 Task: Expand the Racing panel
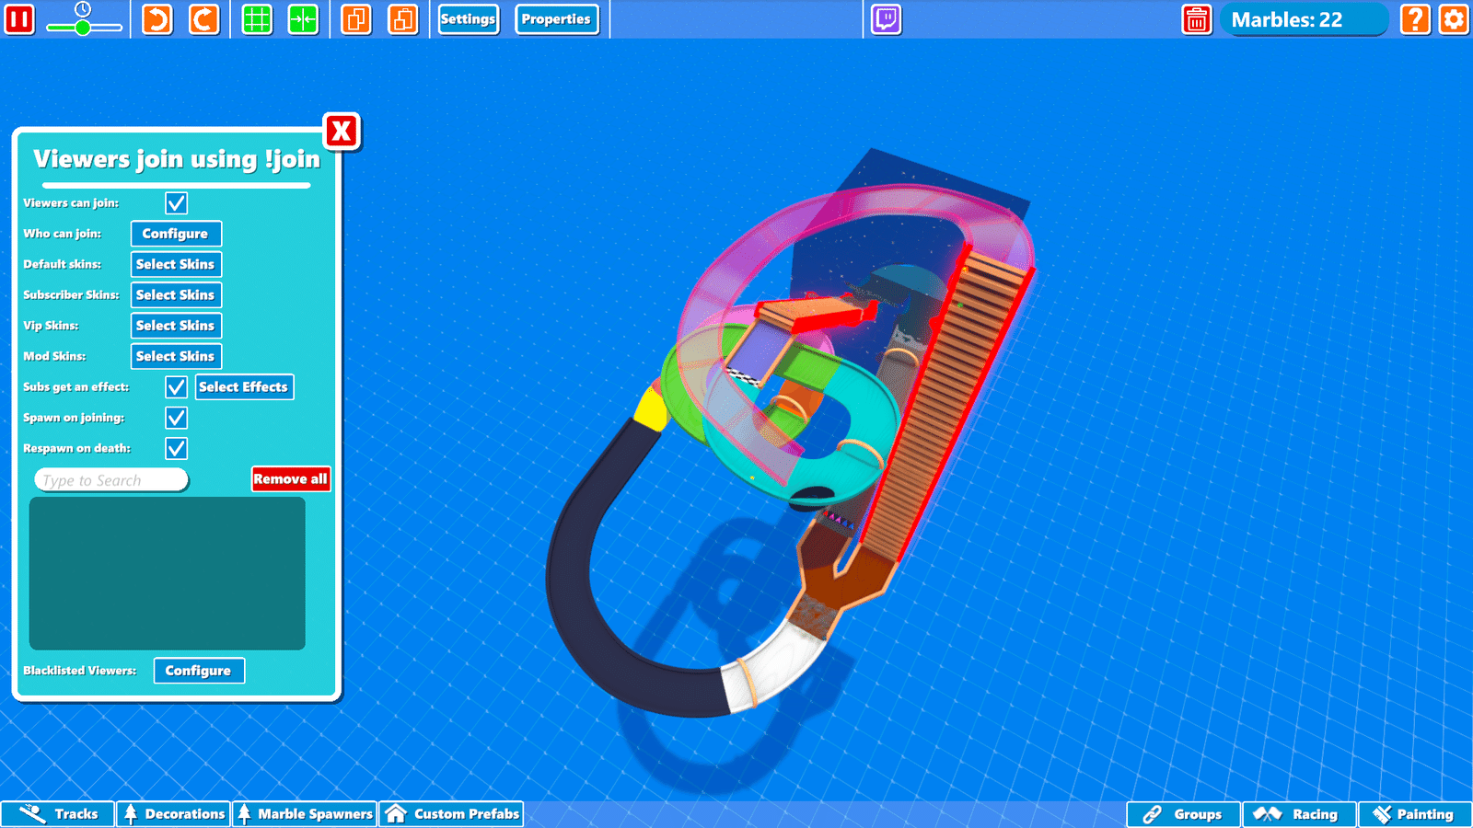(x=1299, y=814)
